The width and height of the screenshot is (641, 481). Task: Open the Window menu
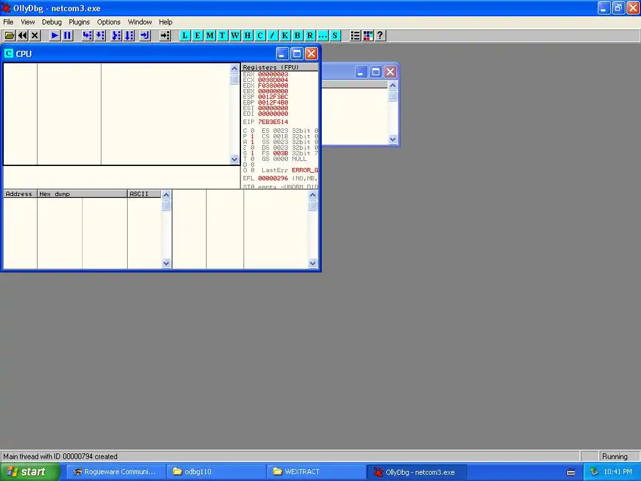click(140, 22)
